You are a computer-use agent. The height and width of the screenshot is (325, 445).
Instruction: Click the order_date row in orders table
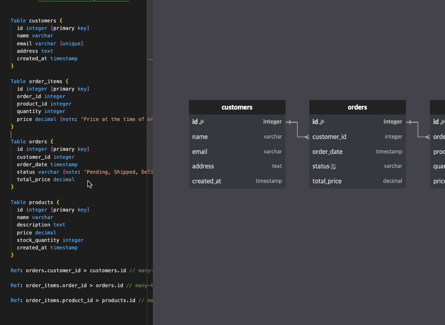point(357,151)
